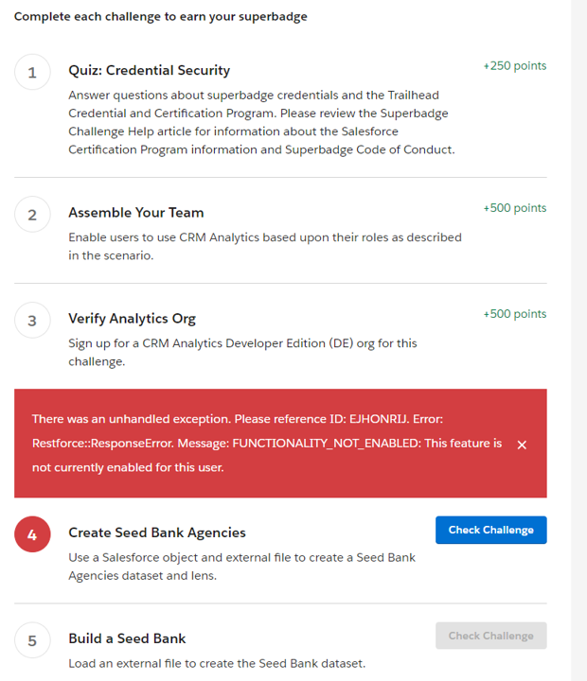Open Build a Seed Bank title
Image resolution: width=587 pixels, height=681 pixels.
point(127,638)
